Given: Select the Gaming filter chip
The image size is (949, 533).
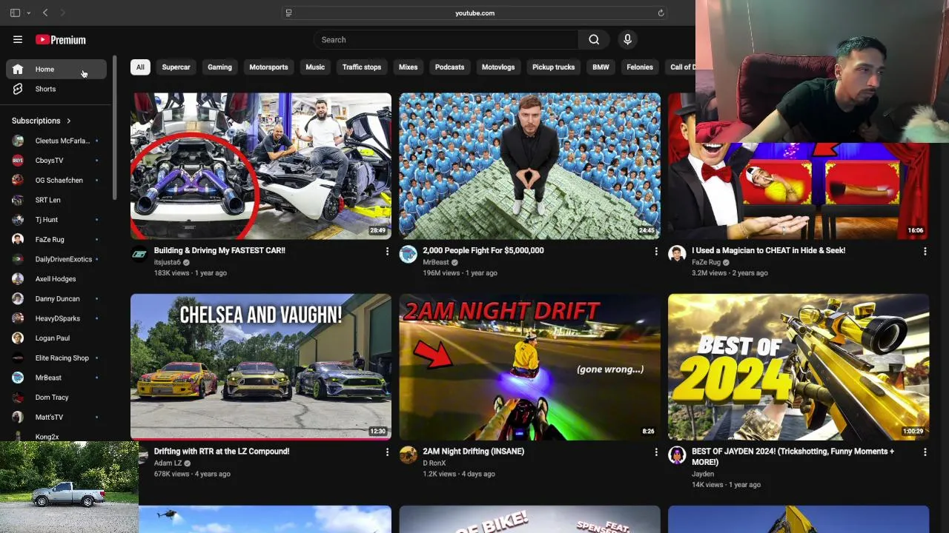Looking at the screenshot, I should pos(219,67).
